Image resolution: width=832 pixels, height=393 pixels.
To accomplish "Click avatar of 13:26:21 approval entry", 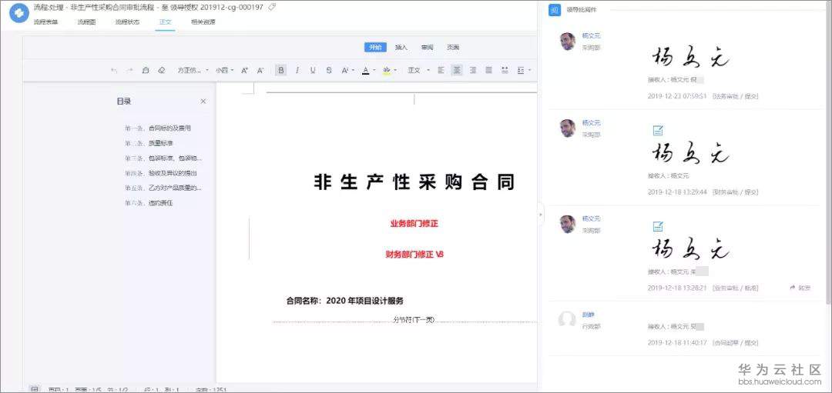I will 567,224.
